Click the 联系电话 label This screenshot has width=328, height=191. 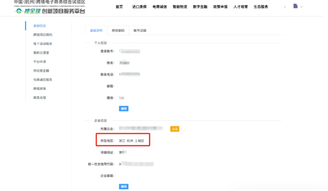click(x=107, y=74)
